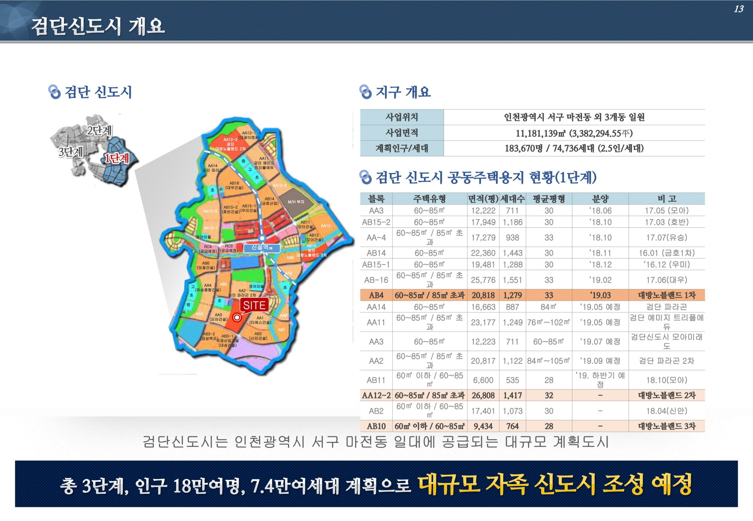Select the 3단계 label on the small map

coord(71,152)
